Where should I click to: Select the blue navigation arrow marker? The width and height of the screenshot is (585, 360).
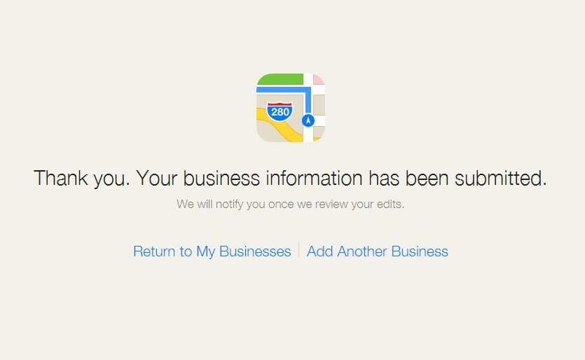(308, 120)
